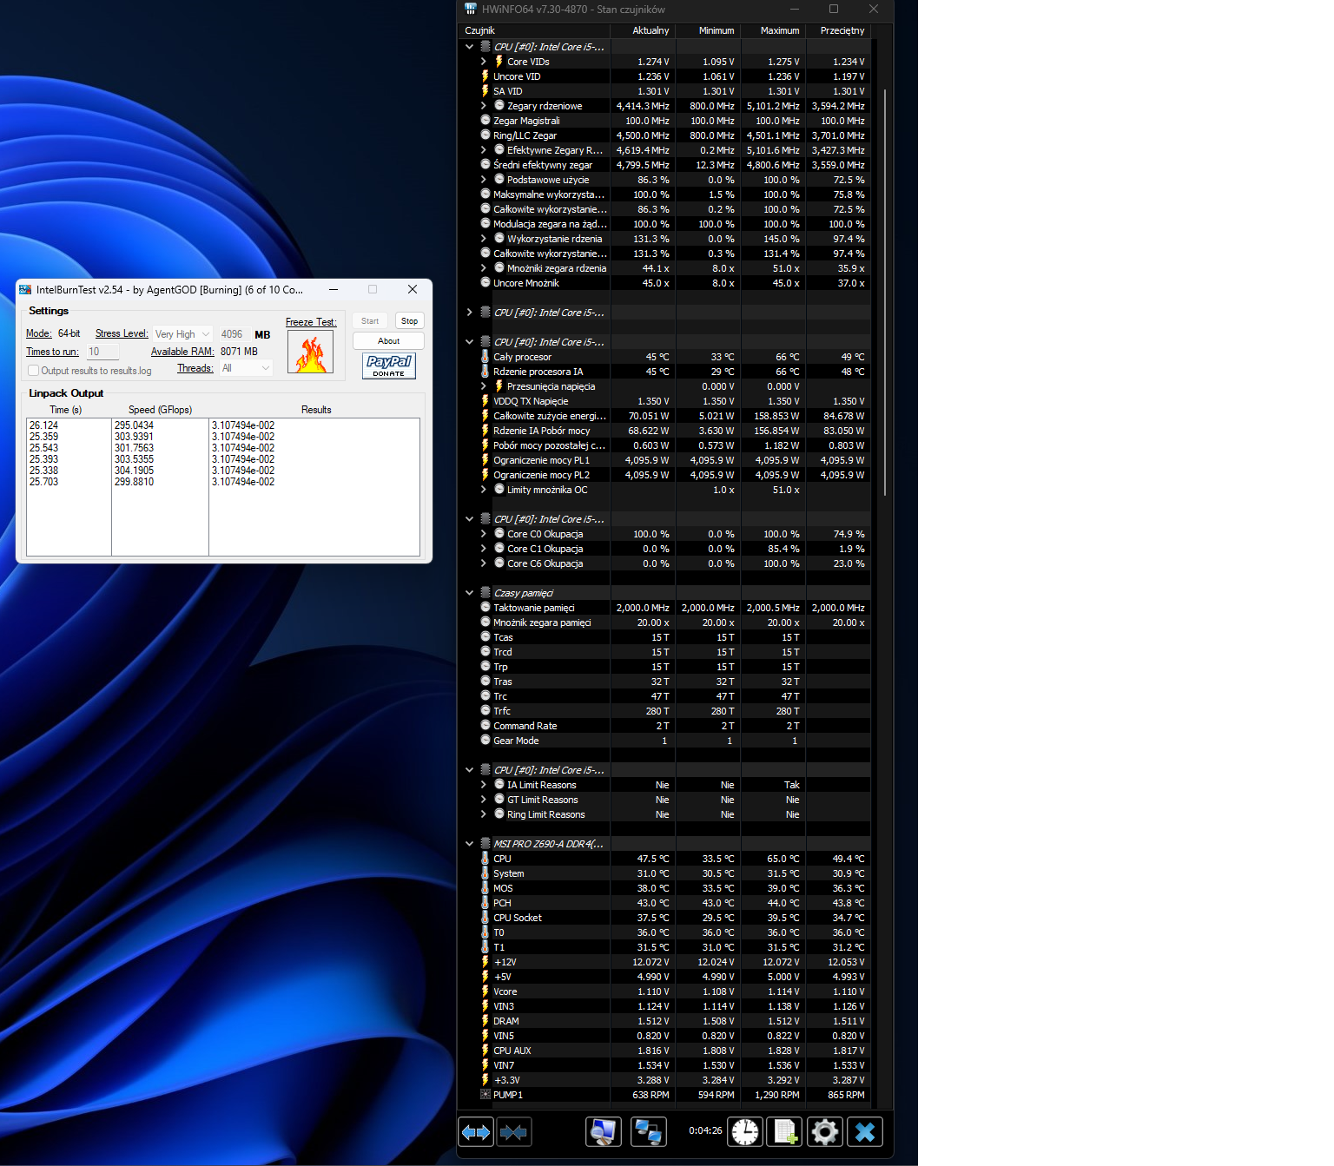Collapse the Czasy pamięci sensor group
The image size is (1334, 1166).
tap(470, 593)
